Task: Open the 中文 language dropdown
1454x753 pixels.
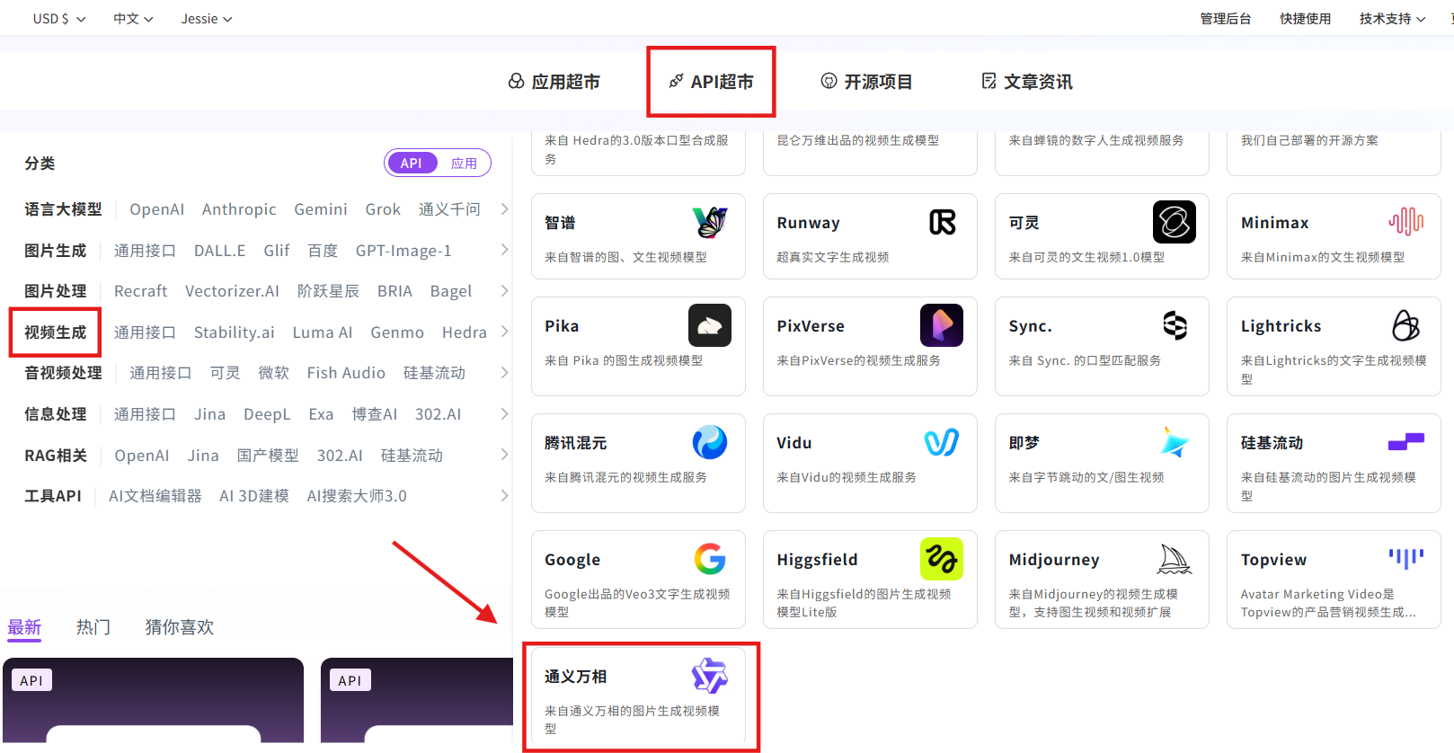Action: [x=133, y=18]
